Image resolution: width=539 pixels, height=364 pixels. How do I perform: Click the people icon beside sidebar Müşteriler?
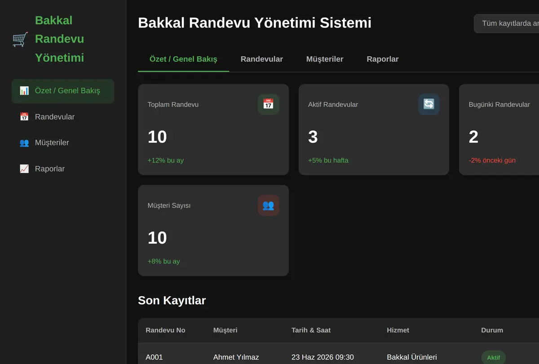pyautogui.click(x=24, y=143)
